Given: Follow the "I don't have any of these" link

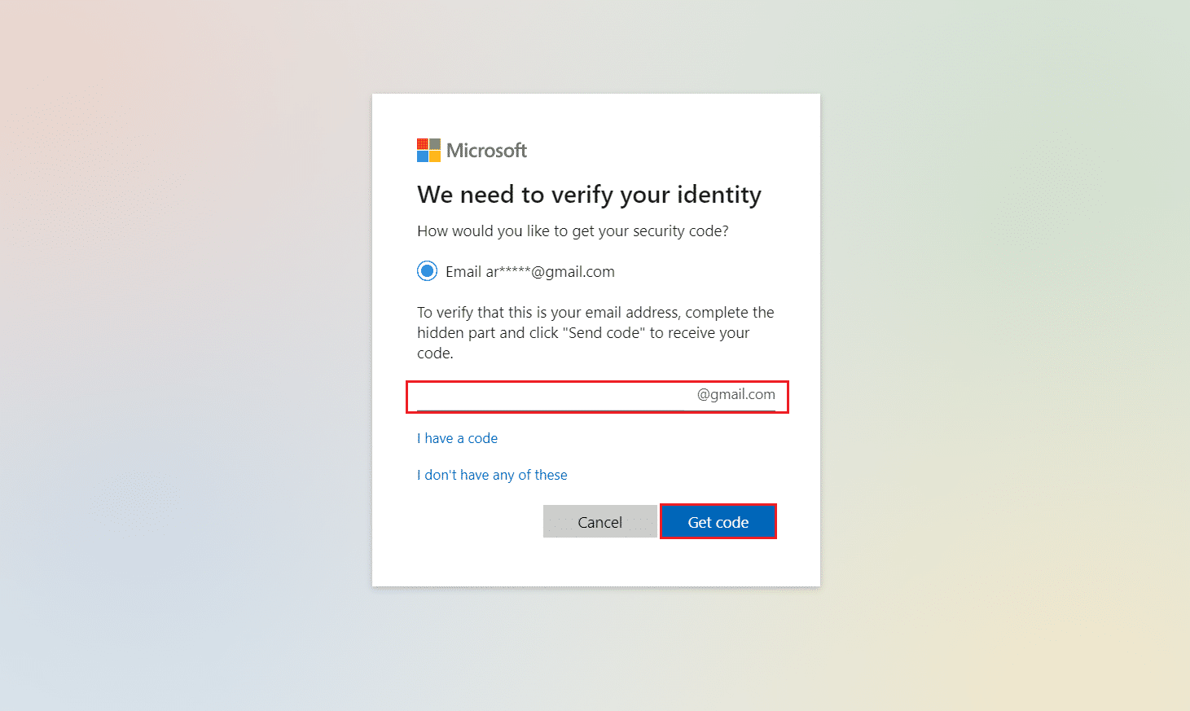Looking at the screenshot, I should point(492,475).
